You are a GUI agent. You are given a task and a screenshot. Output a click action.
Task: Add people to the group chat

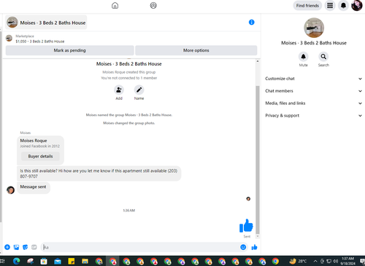[119, 90]
